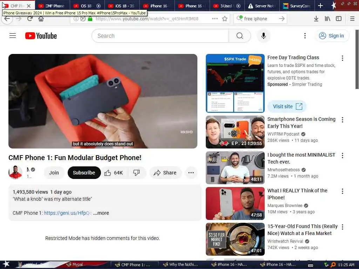Click the search magnifier button
The height and width of the screenshot is (269, 359).
point(239,36)
